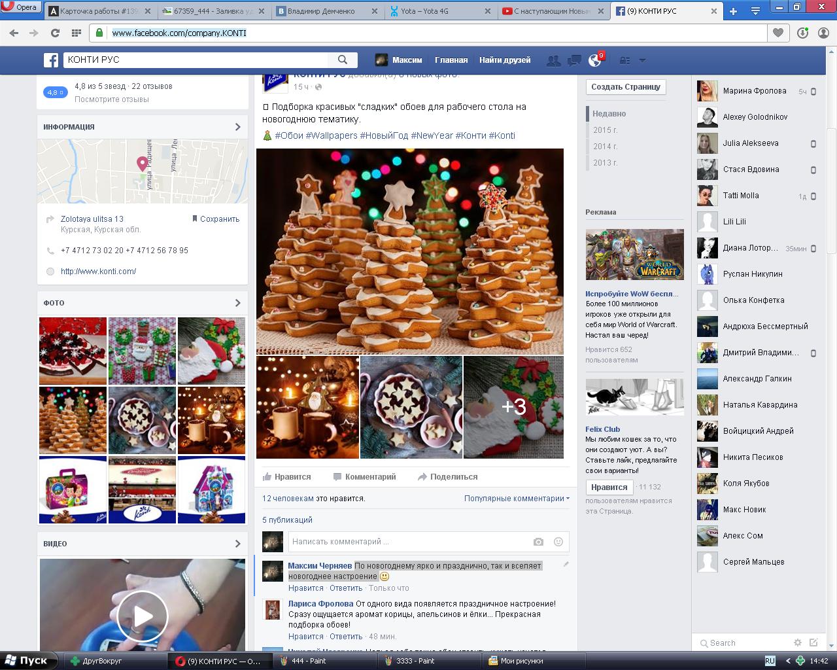Image resolution: width=837 pixels, height=670 pixels.
Task: Open the Opera menu button
Action: 20,8
